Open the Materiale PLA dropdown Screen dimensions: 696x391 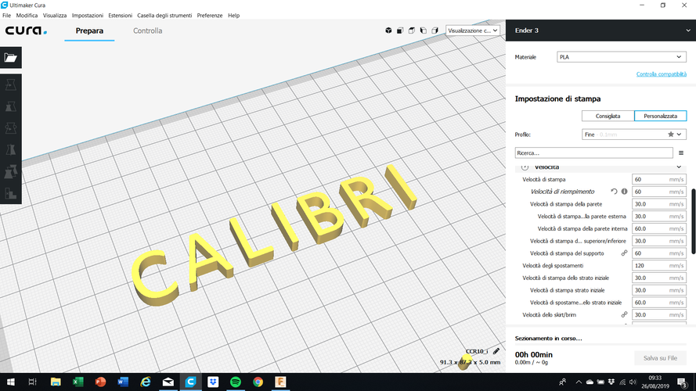click(x=622, y=57)
